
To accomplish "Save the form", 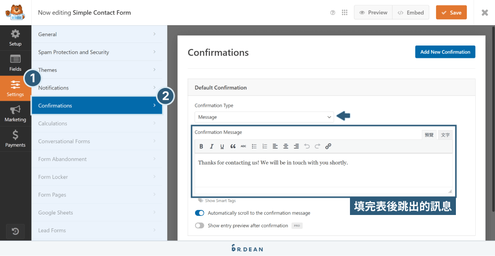I will pos(451,13).
